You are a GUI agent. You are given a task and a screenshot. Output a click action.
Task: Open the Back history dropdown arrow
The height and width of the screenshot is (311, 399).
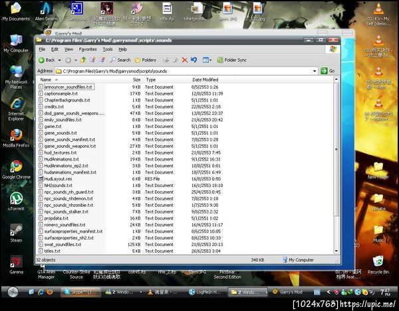[x=60, y=60]
